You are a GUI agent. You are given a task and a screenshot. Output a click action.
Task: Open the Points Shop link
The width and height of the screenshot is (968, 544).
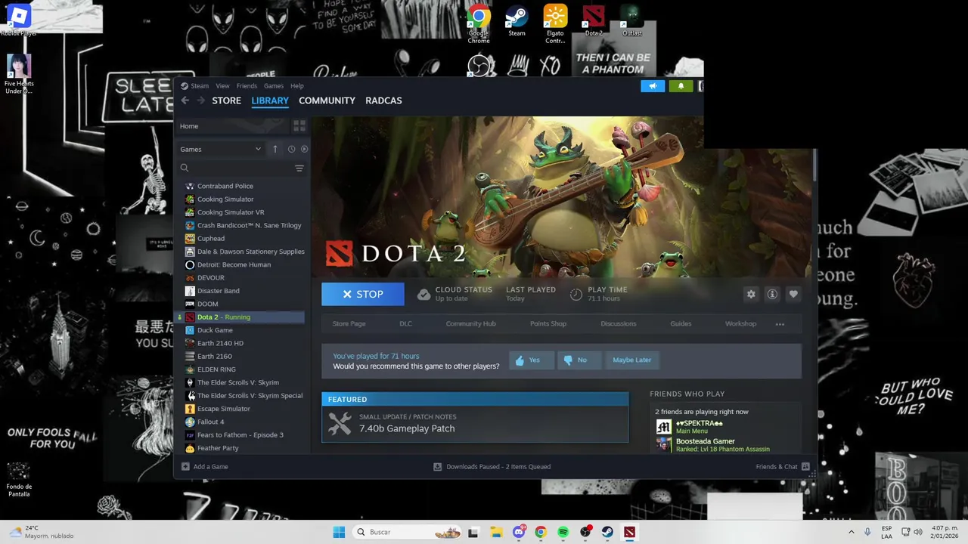pyautogui.click(x=548, y=323)
